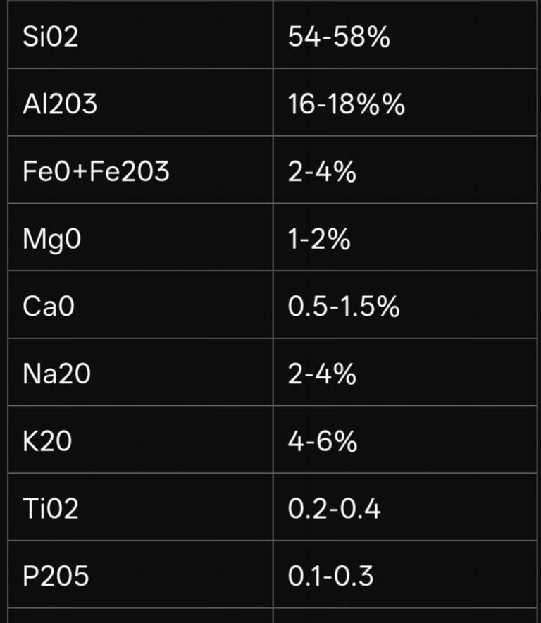541x623 pixels.
Task: Click the 2-4% value beside Na2O
Action: pyautogui.click(x=405, y=372)
